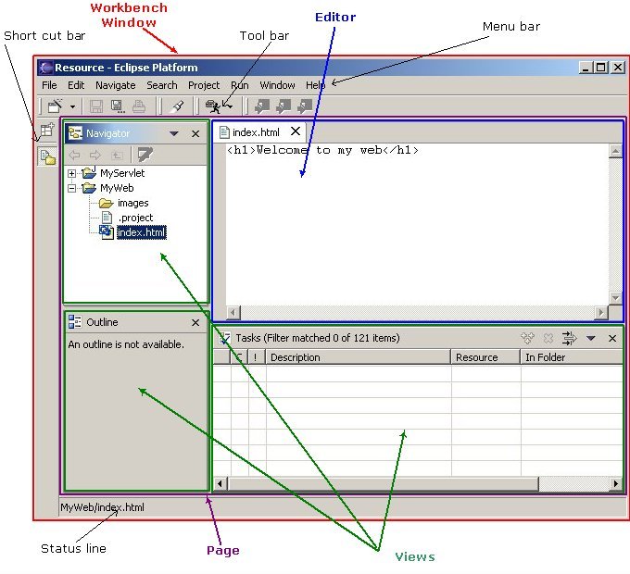Select the images folder in Navigator

(132, 203)
